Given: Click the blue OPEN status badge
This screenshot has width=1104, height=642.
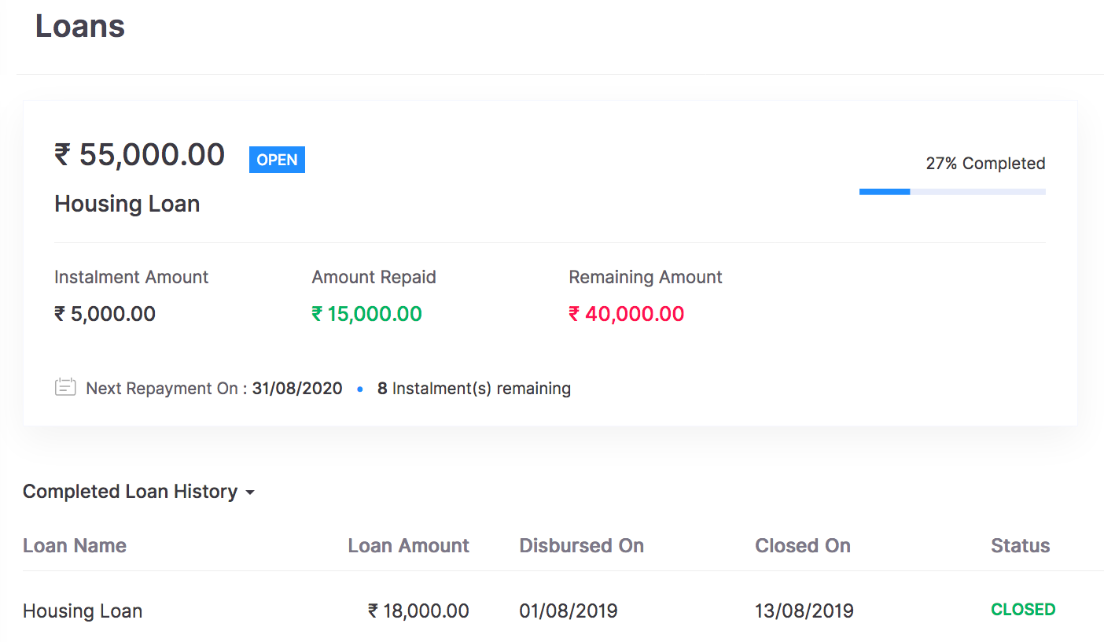Looking at the screenshot, I should 277,160.
